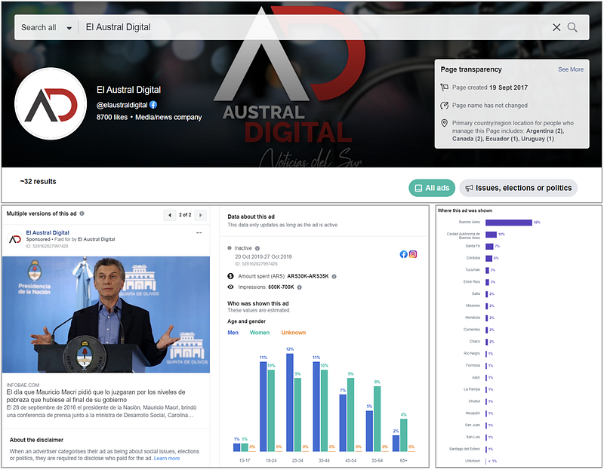This screenshot has height=470, width=604.
Task: Click the Santa Fe region label
Action: pyautogui.click(x=473, y=246)
